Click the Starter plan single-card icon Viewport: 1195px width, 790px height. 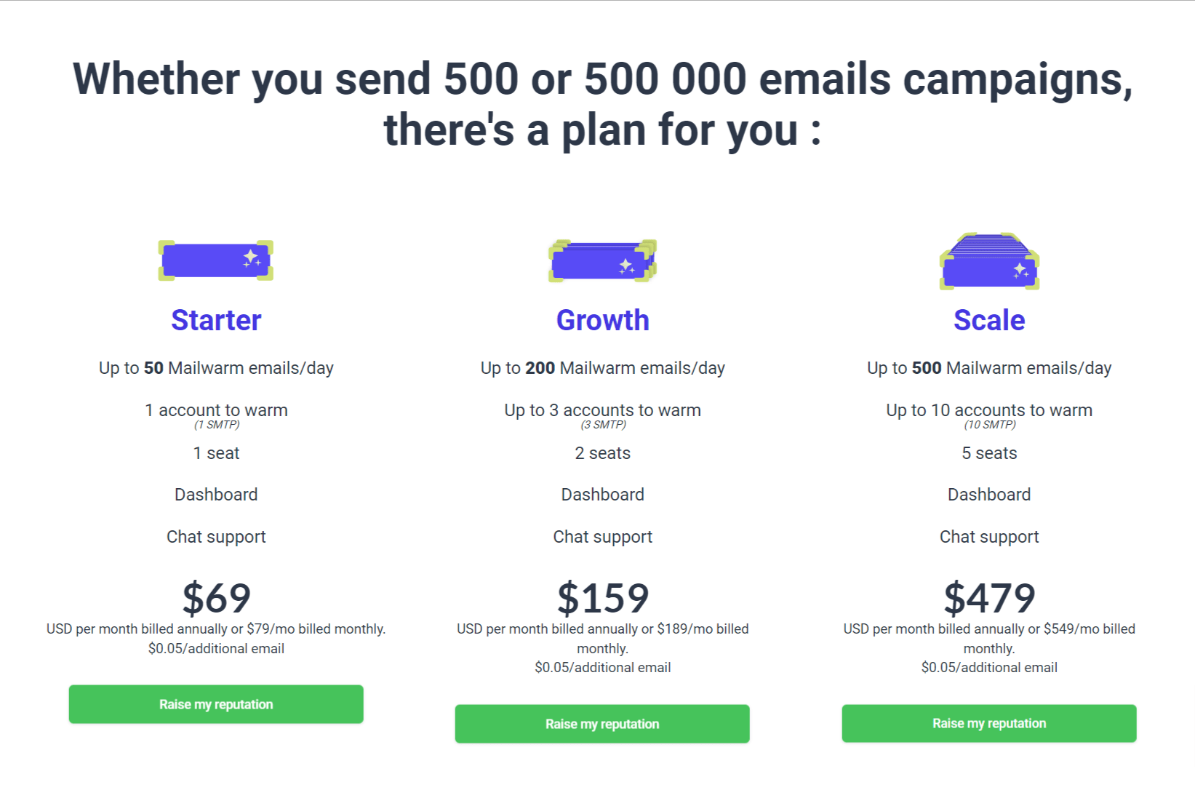point(216,260)
